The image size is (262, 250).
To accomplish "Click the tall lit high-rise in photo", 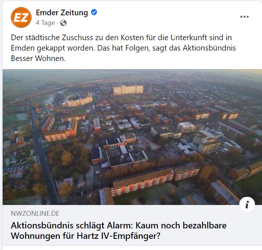I will pyautogui.click(x=128, y=90).
